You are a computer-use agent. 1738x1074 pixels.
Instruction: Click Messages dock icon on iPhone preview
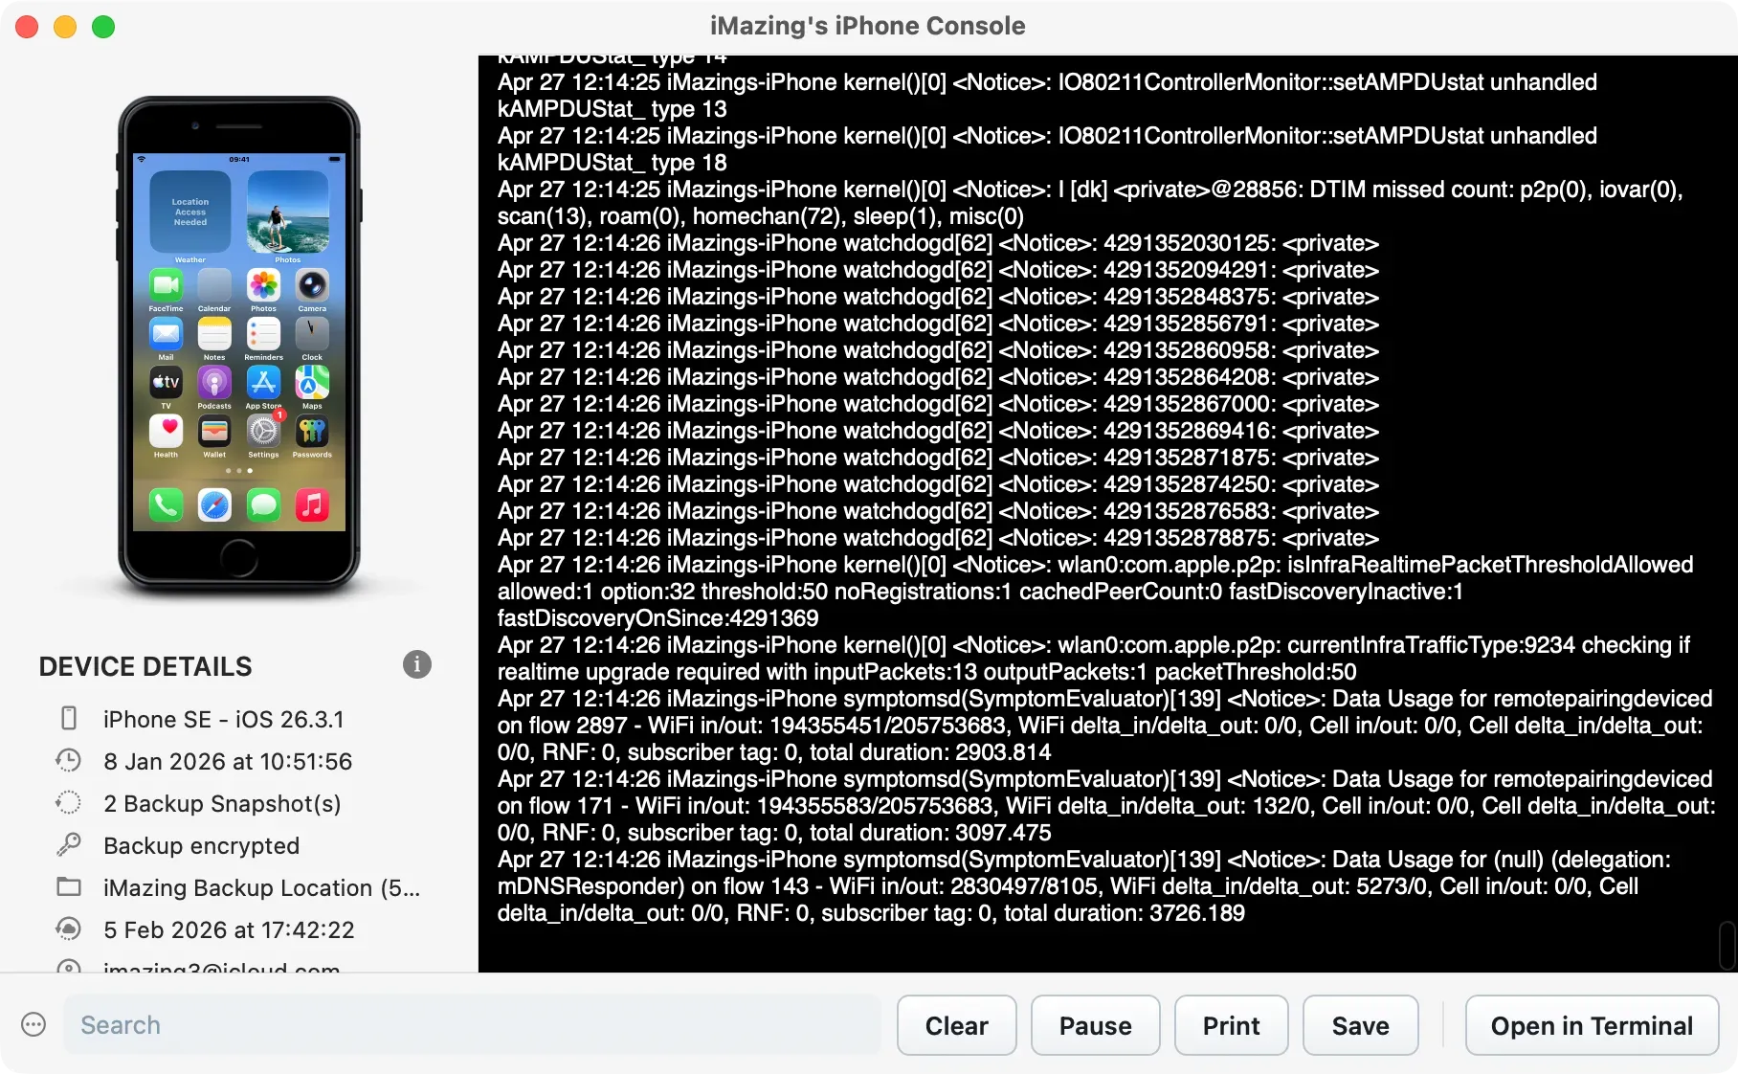[x=263, y=504]
